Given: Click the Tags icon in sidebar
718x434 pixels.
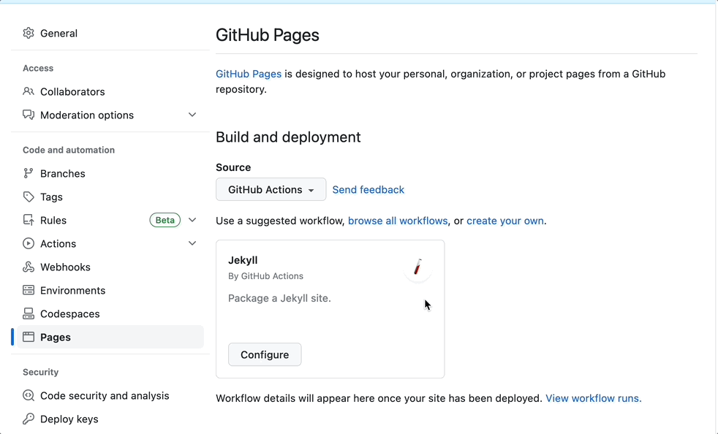Looking at the screenshot, I should (28, 197).
